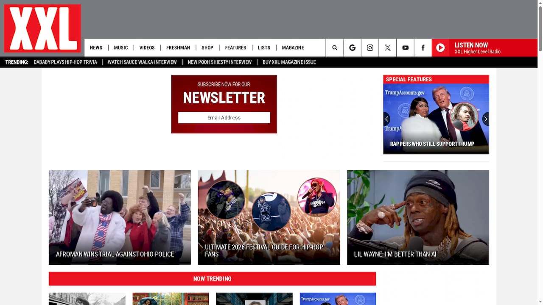543x305 pixels.
Task: Open the YouTube icon
Action: point(406,48)
